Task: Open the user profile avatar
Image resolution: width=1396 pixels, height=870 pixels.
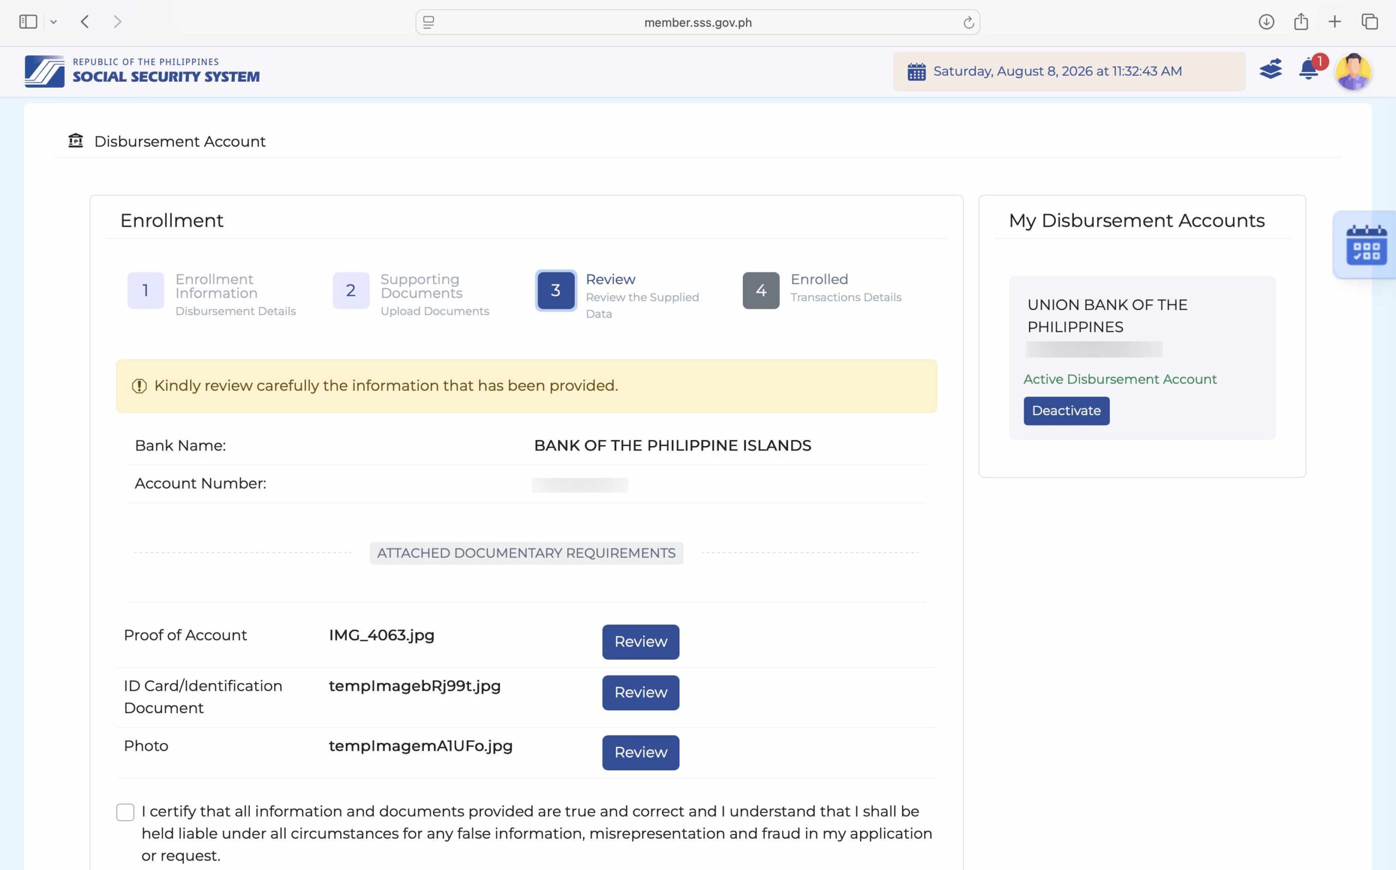Action: (1353, 71)
